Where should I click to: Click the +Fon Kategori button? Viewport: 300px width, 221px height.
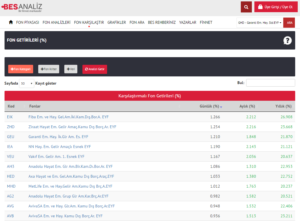[x=21, y=69]
